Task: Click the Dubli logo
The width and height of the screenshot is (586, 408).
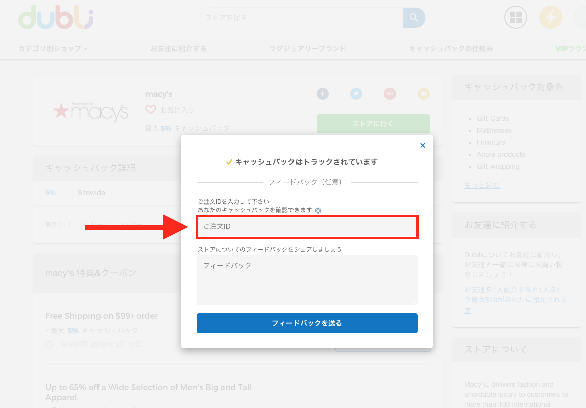Action: coord(56,18)
